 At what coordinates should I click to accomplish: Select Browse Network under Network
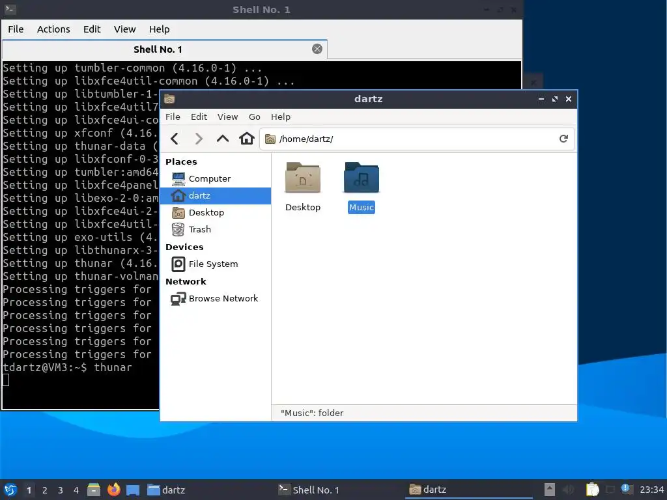[215, 299]
